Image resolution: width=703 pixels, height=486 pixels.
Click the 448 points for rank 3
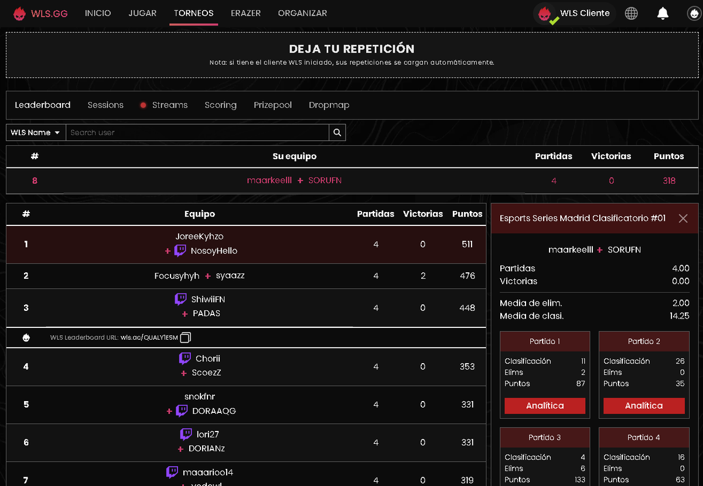(467, 308)
